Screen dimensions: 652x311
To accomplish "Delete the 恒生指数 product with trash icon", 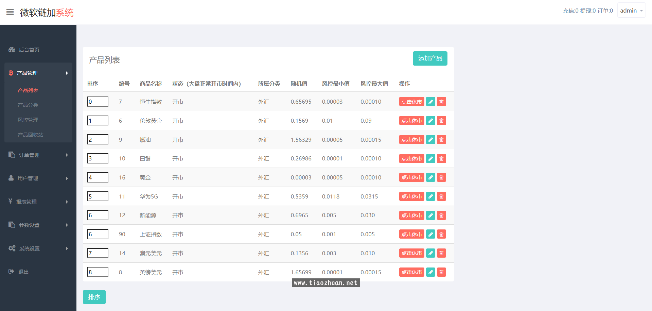I will (441, 102).
